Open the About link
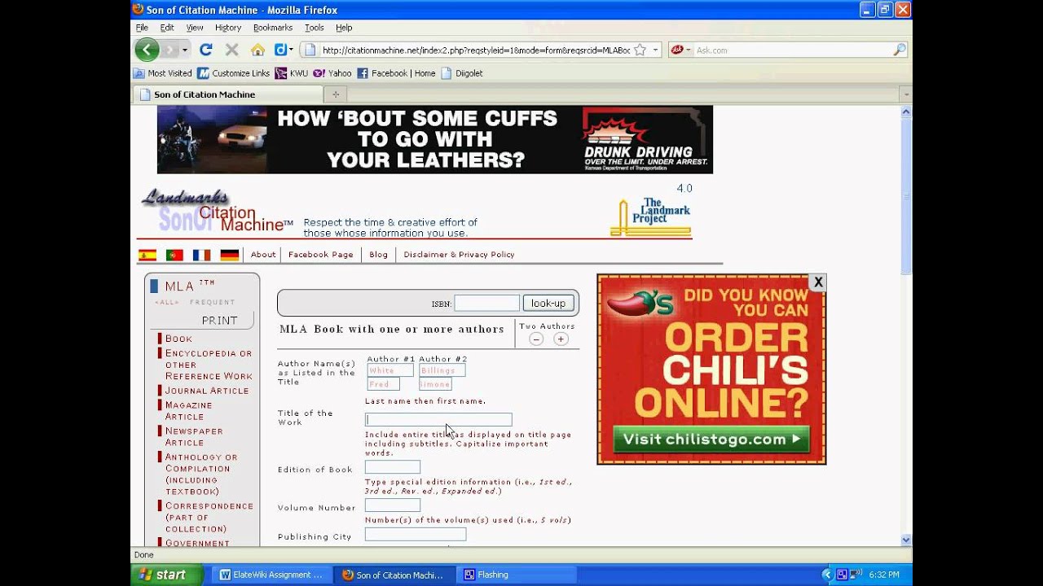Image resolution: width=1043 pixels, height=586 pixels. pyautogui.click(x=263, y=255)
